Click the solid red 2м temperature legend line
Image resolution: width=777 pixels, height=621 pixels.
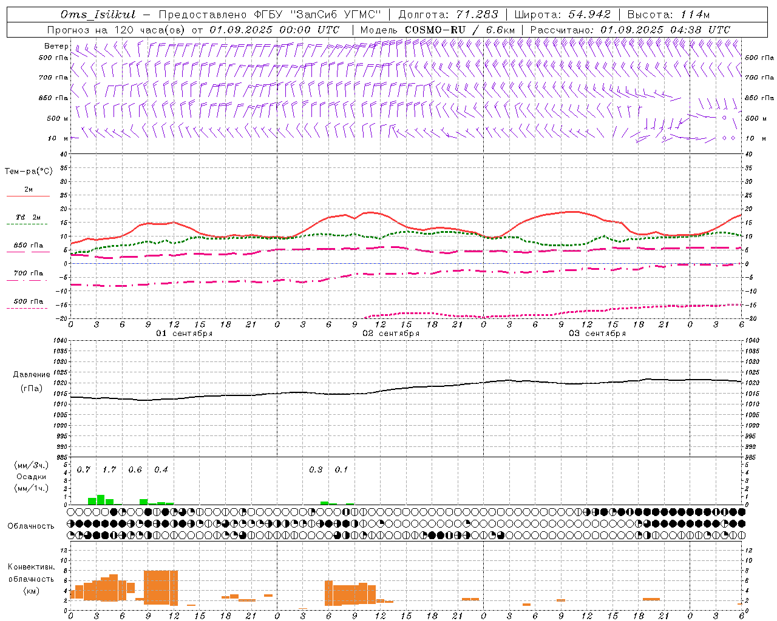click(x=28, y=196)
